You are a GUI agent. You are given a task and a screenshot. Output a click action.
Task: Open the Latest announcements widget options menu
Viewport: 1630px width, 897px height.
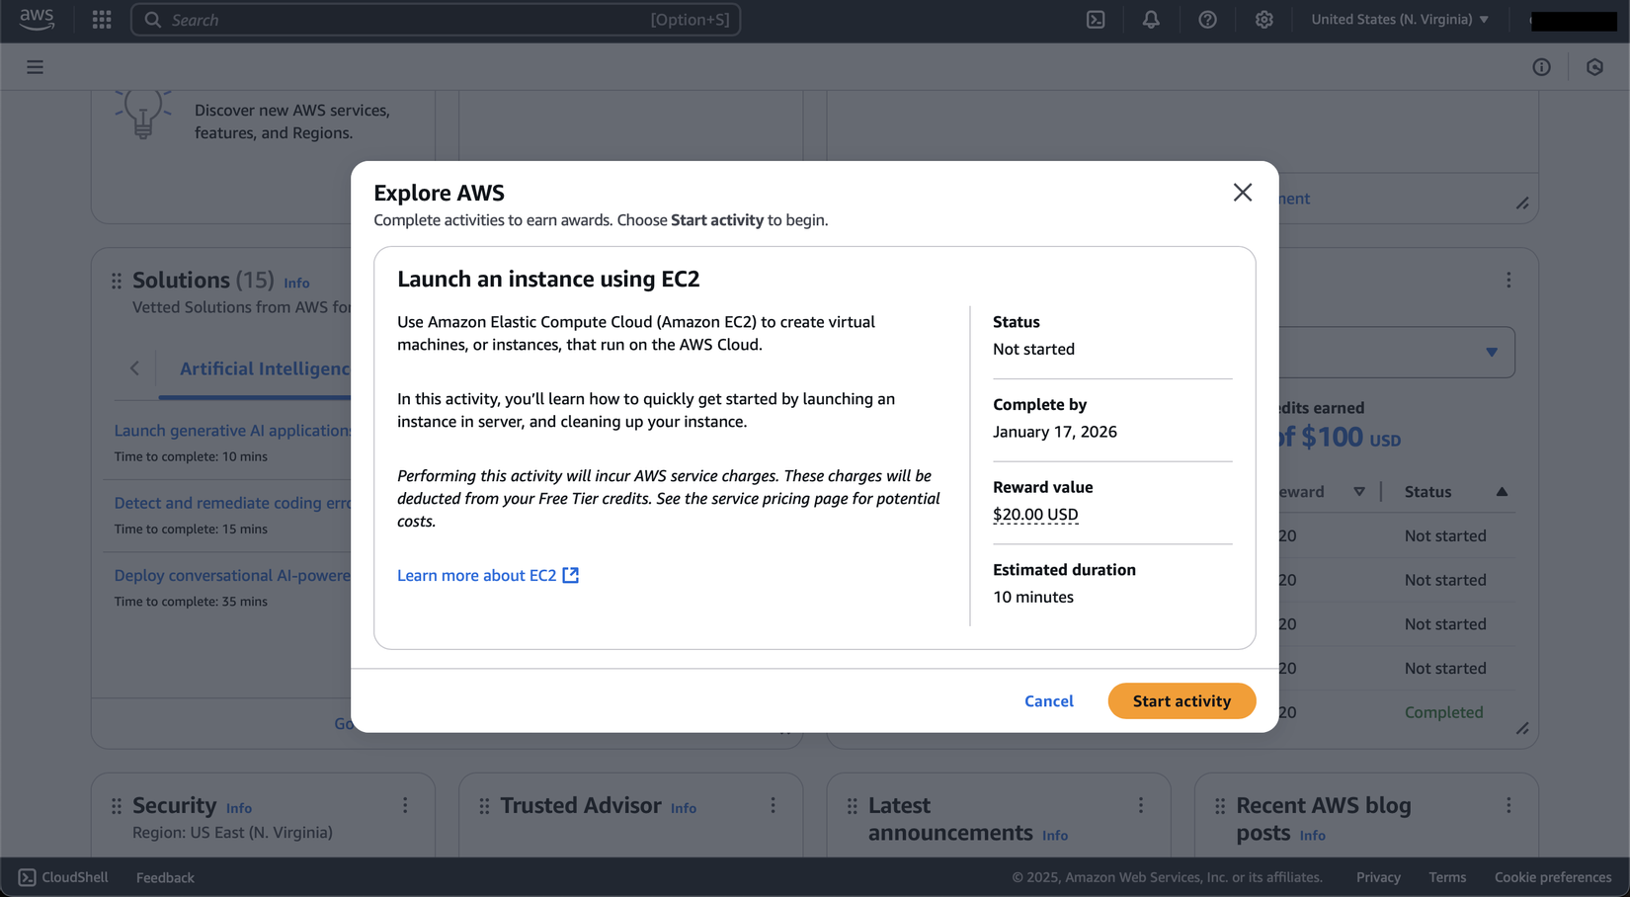pos(1141,806)
